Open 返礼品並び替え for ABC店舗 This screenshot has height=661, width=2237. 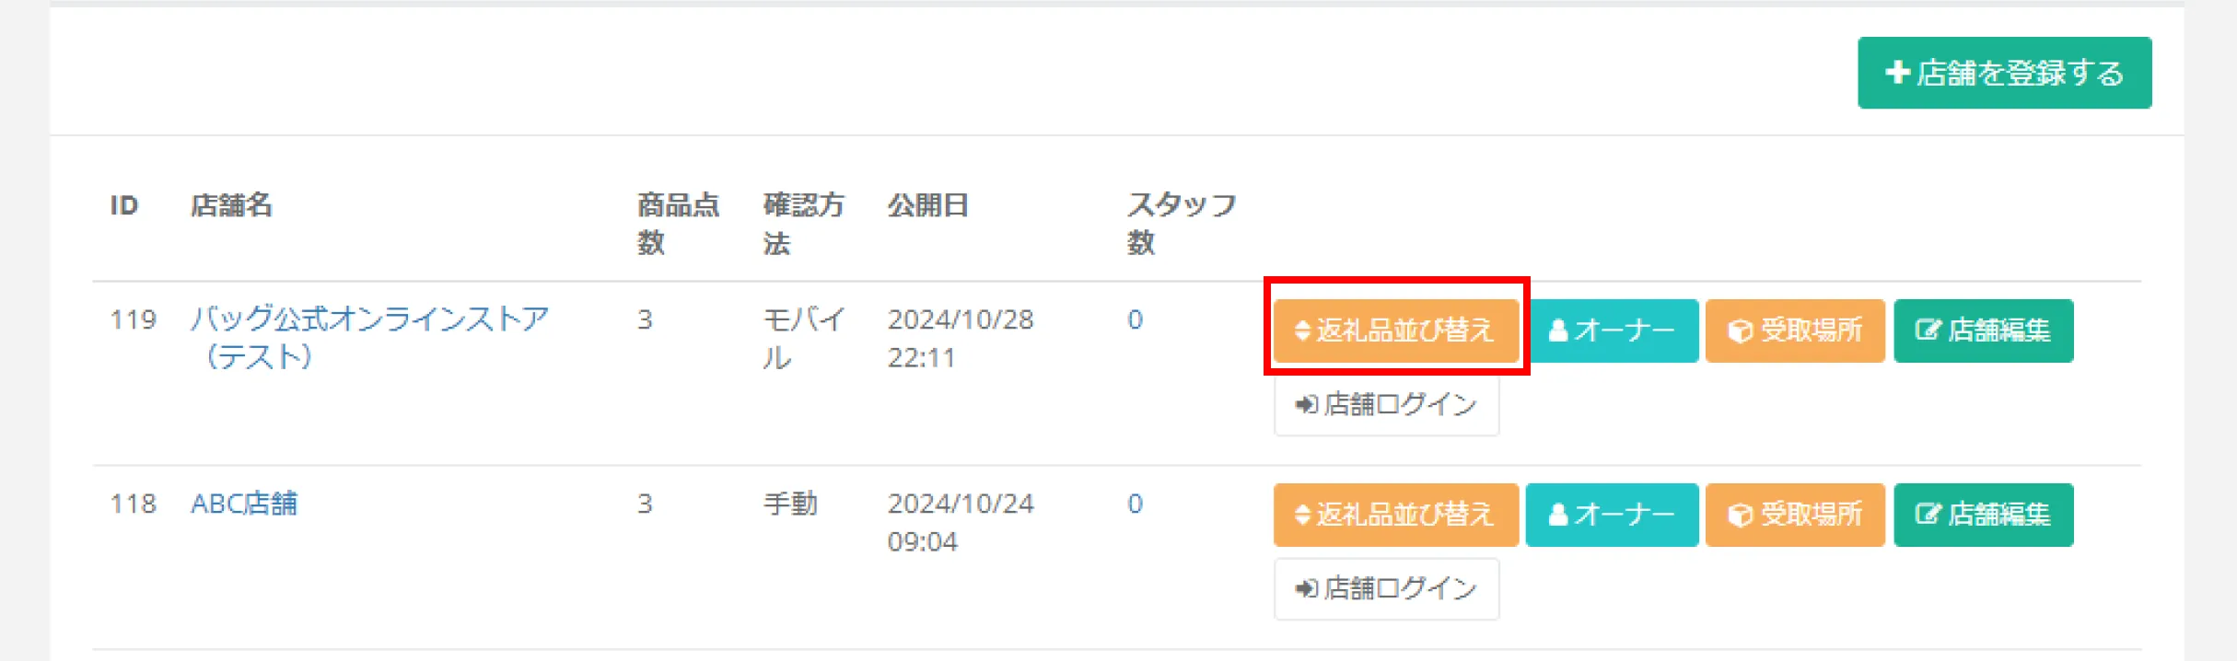coord(1396,515)
